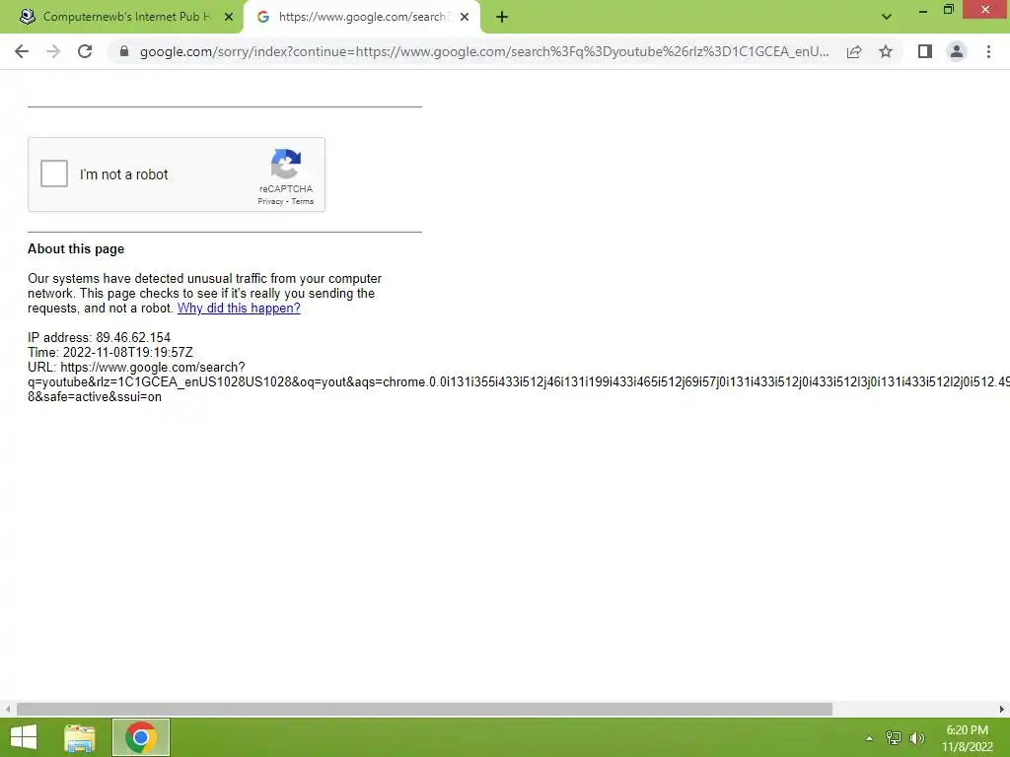
Task: View site information via the lock icon
Action: (124, 51)
